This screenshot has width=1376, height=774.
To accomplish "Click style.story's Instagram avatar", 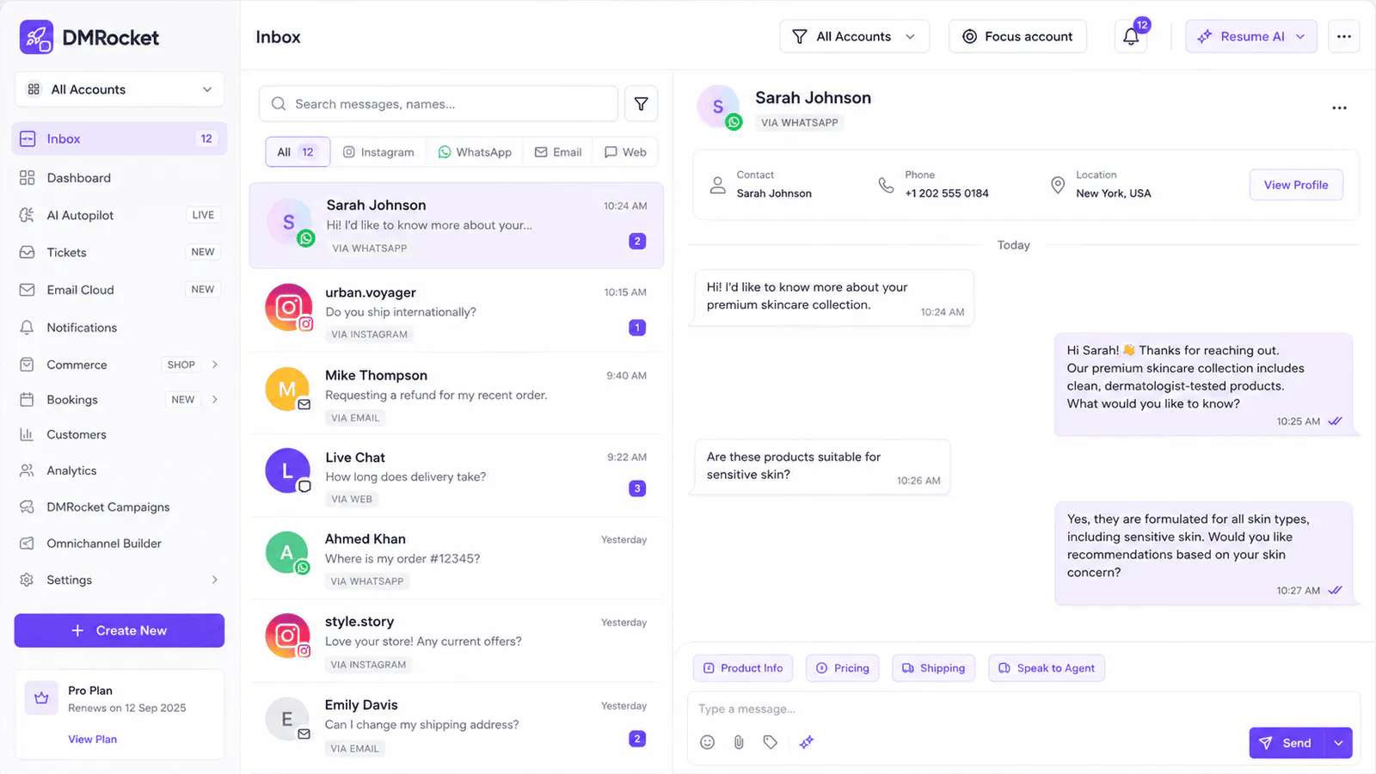I will (288, 636).
